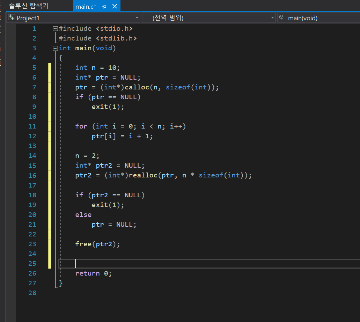360x322 pixels.
Task: Click the realloc function name
Action: pyautogui.click(x=143, y=175)
